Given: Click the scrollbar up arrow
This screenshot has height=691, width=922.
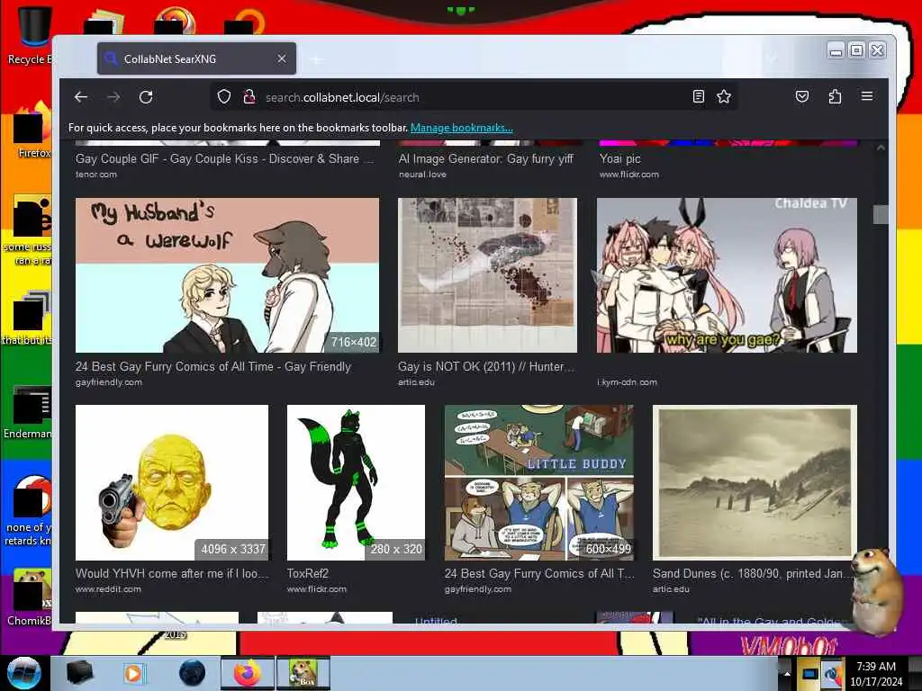Looking at the screenshot, I should click(881, 148).
